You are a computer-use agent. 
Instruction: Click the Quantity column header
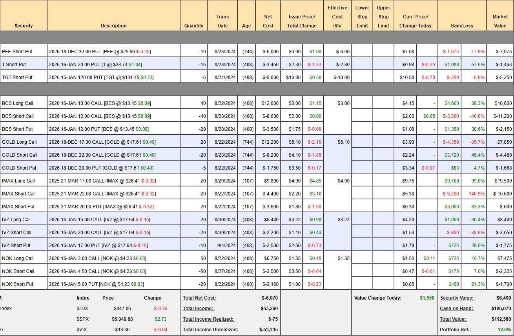click(x=194, y=26)
